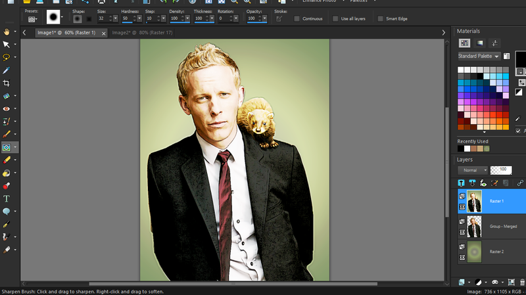Toggle visibility eye of Raster 2 layer
Viewport: 526px width, 295px height.
tap(462, 258)
